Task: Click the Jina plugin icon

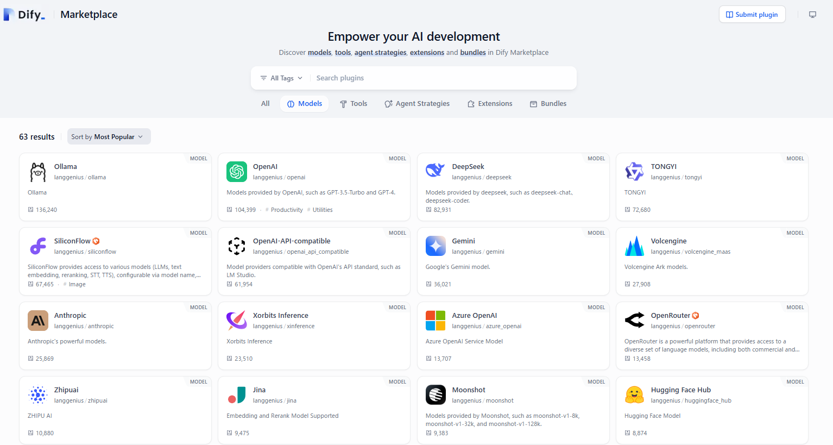Action: click(x=237, y=395)
